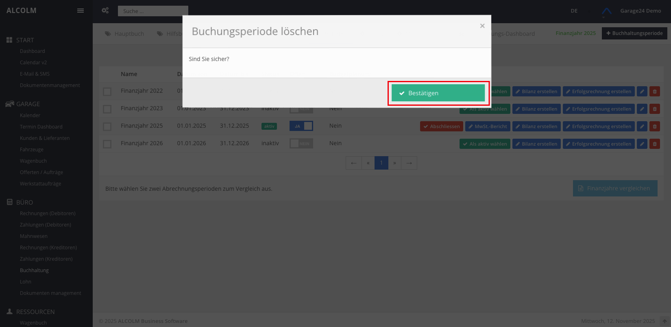Click Als aktiv wählen for Finanzjahr 2026
This screenshot has height=327, width=671.
point(485,144)
